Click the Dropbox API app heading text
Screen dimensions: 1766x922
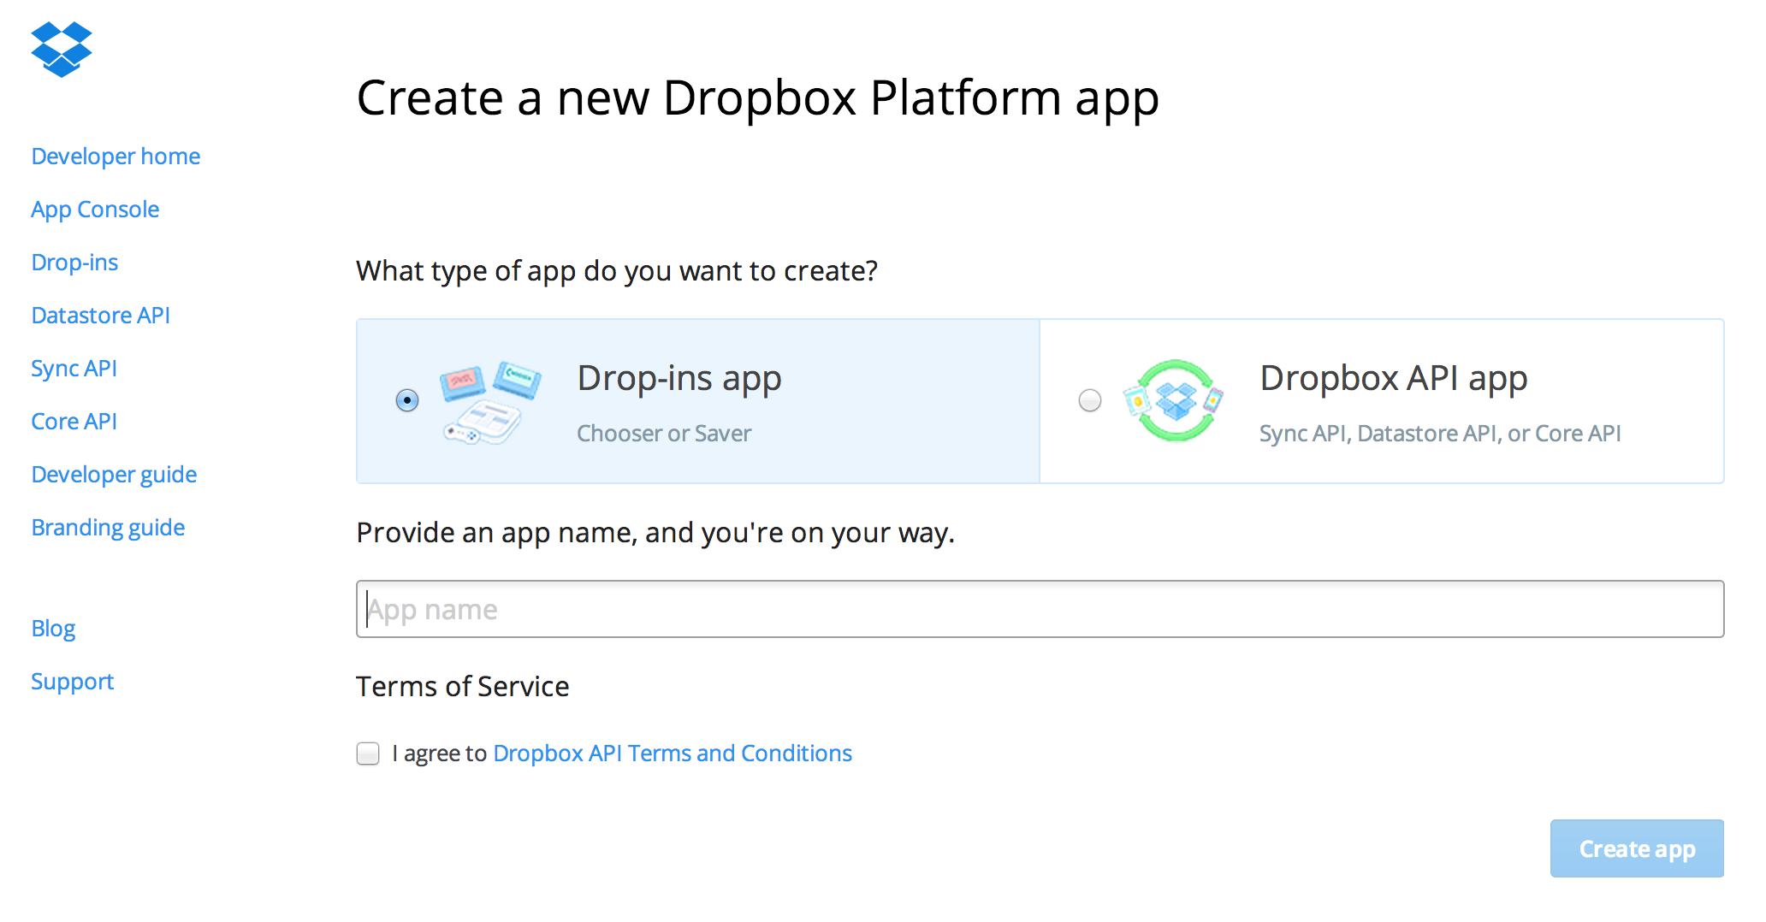1394,379
